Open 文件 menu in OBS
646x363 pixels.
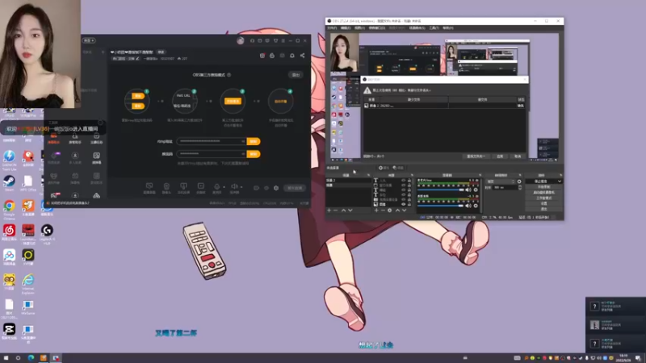[x=332, y=27]
